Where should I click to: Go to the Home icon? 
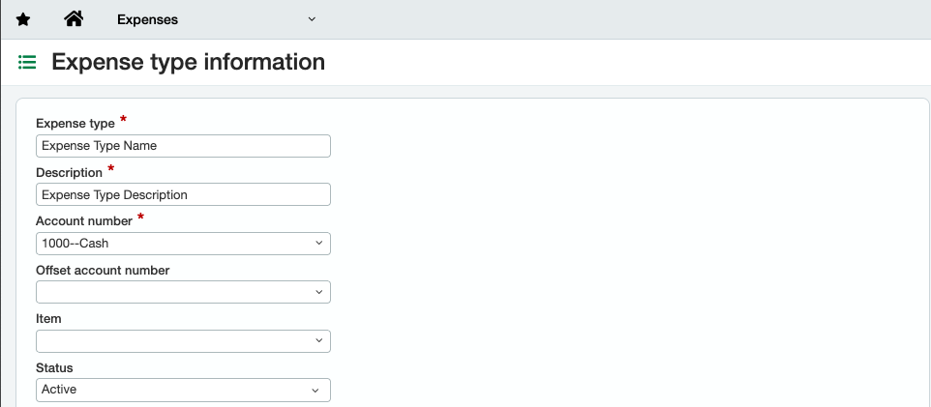(x=73, y=19)
